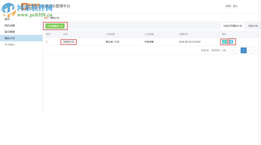Jump to last page with » button

point(255,50)
